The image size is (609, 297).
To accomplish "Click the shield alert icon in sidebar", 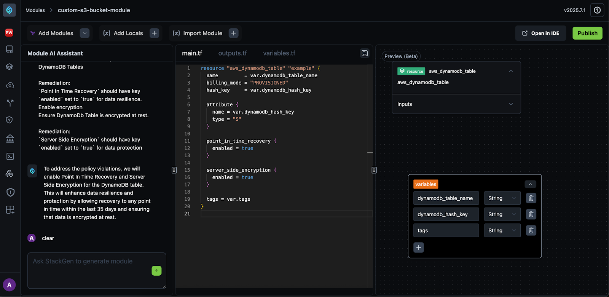I will tap(10, 192).
